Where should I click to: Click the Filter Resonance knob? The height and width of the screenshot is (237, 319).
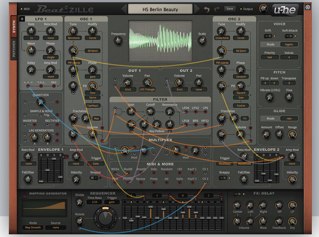click(169, 112)
